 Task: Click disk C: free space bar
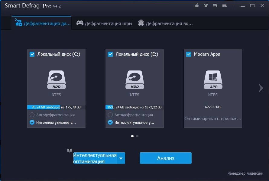coord(56,107)
